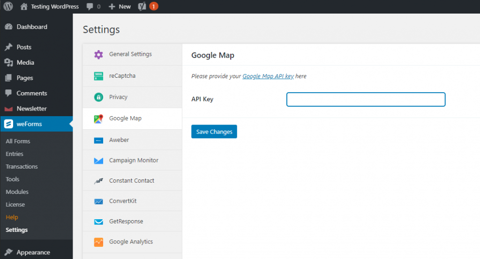
Task: Switch to the GetResponse tab
Action: click(x=126, y=222)
